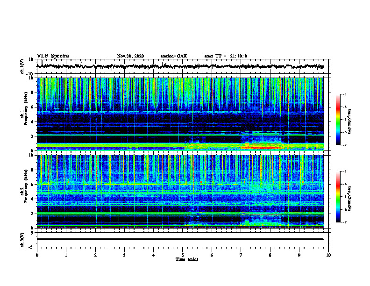The width and height of the screenshot is (370, 286).
Task: Click the "8" kHz tick on ch.2 spectrogram axis
Action: coord(32,170)
